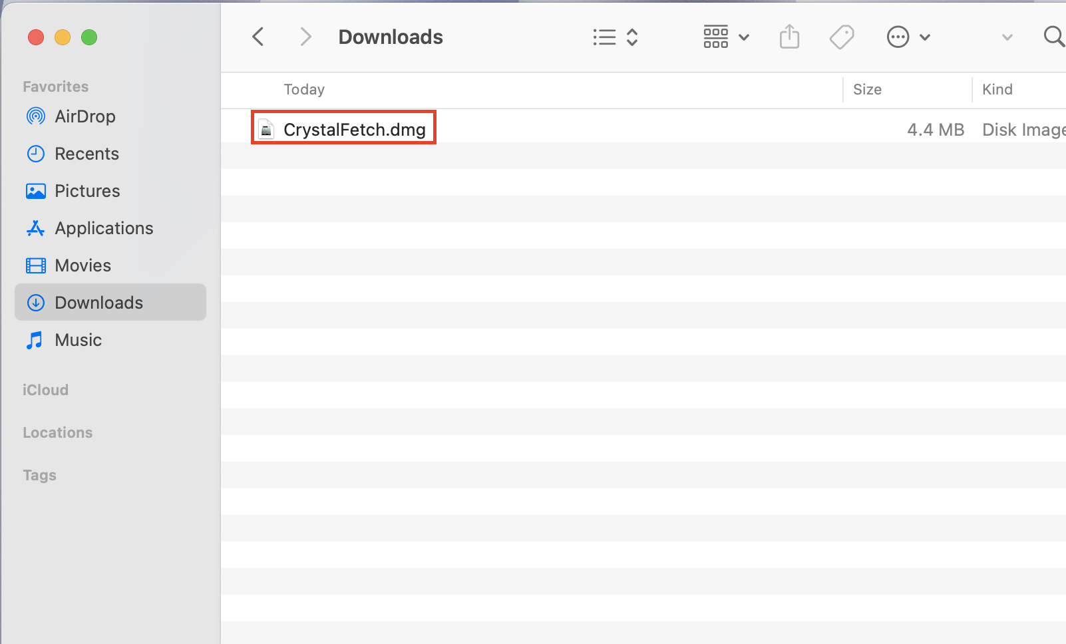Open the Share icon in the toolbar
The height and width of the screenshot is (644, 1066).
click(x=789, y=37)
